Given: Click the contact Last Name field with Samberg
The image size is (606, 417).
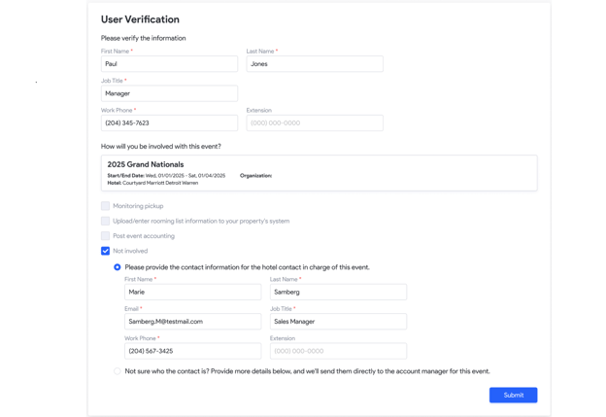Looking at the screenshot, I should [x=338, y=292].
